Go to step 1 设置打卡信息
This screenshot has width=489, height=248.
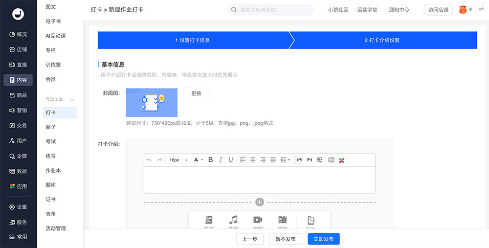[193, 40]
